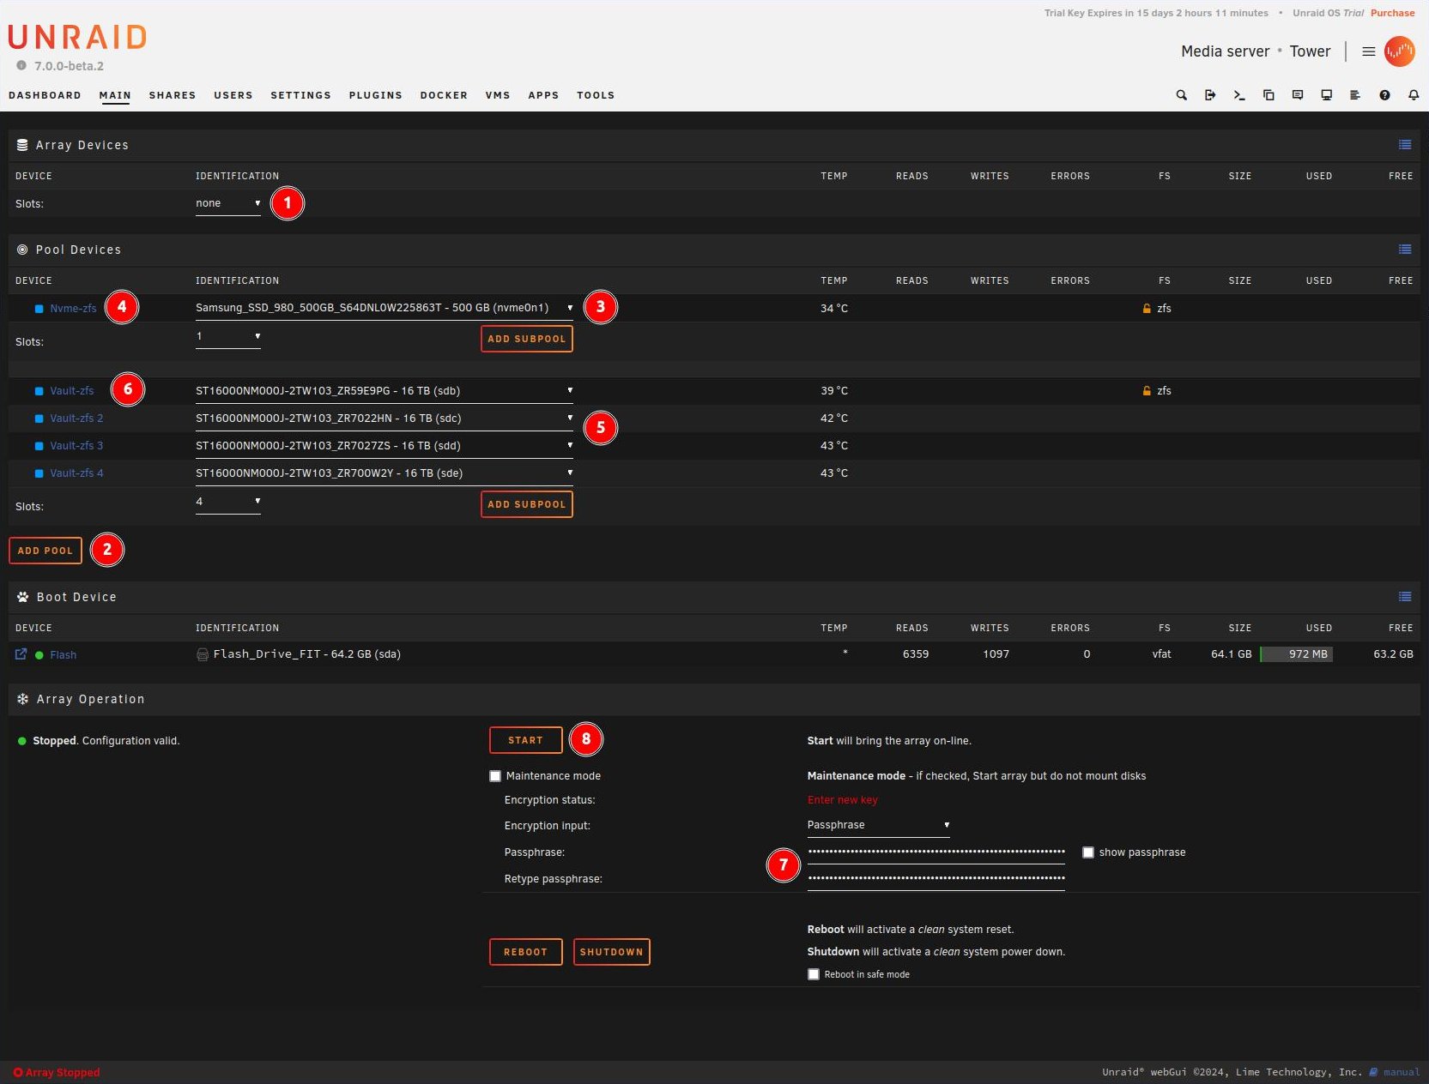The image size is (1429, 1084).
Task: Open the ZR59E9PG (sdb) disk dropdown
Action: point(384,391)
